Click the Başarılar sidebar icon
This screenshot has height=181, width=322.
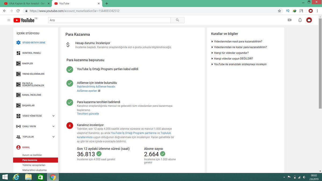point(18,105)
